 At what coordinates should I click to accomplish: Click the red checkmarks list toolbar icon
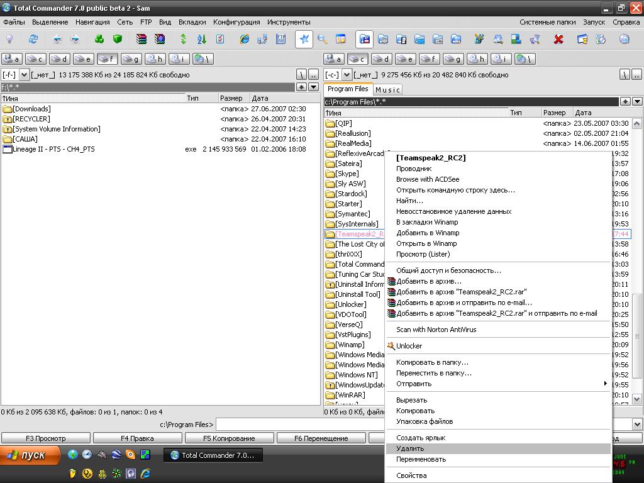click(220, 39)
